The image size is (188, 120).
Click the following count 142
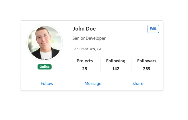pos(116,69)
